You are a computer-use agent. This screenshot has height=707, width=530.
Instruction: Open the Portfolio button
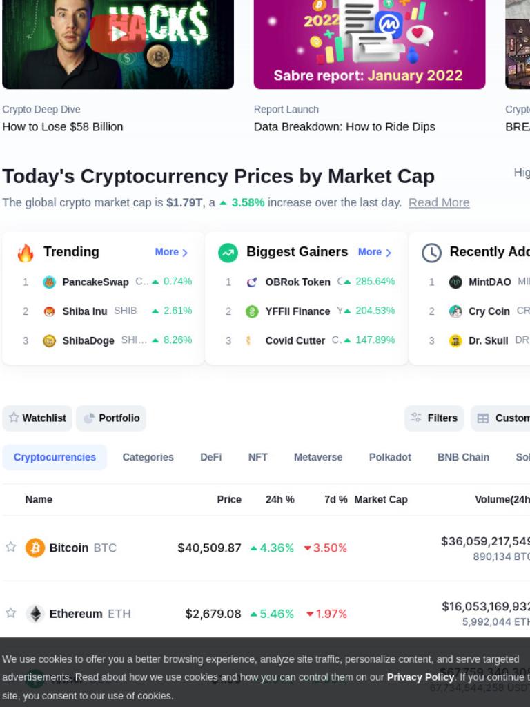click(111, 418)
